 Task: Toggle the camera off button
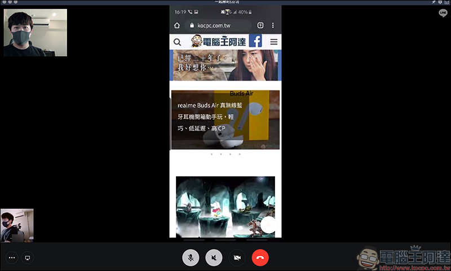[237, 257]
